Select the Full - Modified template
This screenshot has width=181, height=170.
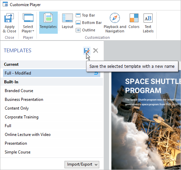click(x=52, y=73)
